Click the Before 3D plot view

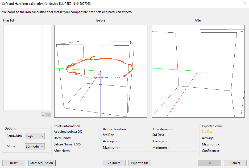(101, 71)
